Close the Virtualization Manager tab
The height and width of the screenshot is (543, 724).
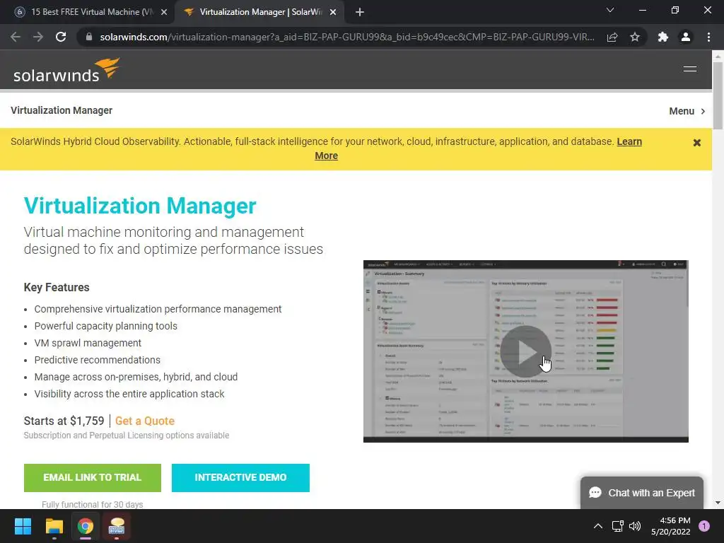click(x=333, y=13)
